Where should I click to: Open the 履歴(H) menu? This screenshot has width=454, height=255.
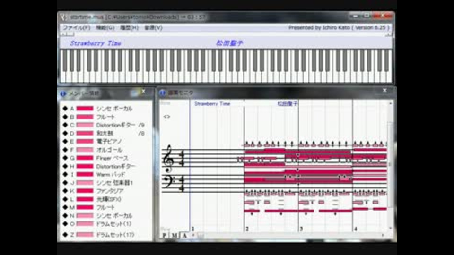click(x=129, y=28)
